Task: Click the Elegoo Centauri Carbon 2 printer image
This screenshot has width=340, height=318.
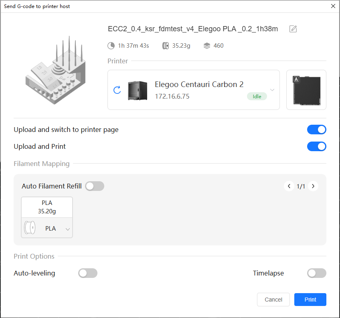Action: click(138, 90)
